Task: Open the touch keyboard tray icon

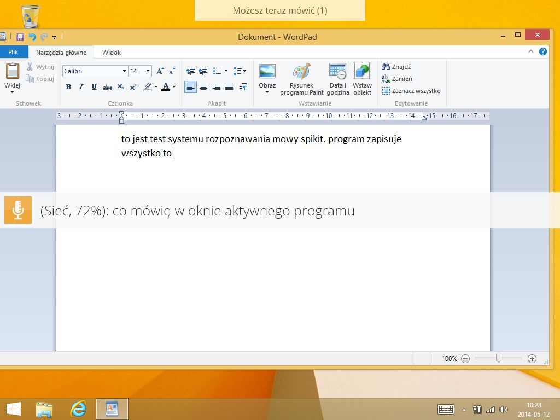Action: pyautogui.click(x=446, y=409)
